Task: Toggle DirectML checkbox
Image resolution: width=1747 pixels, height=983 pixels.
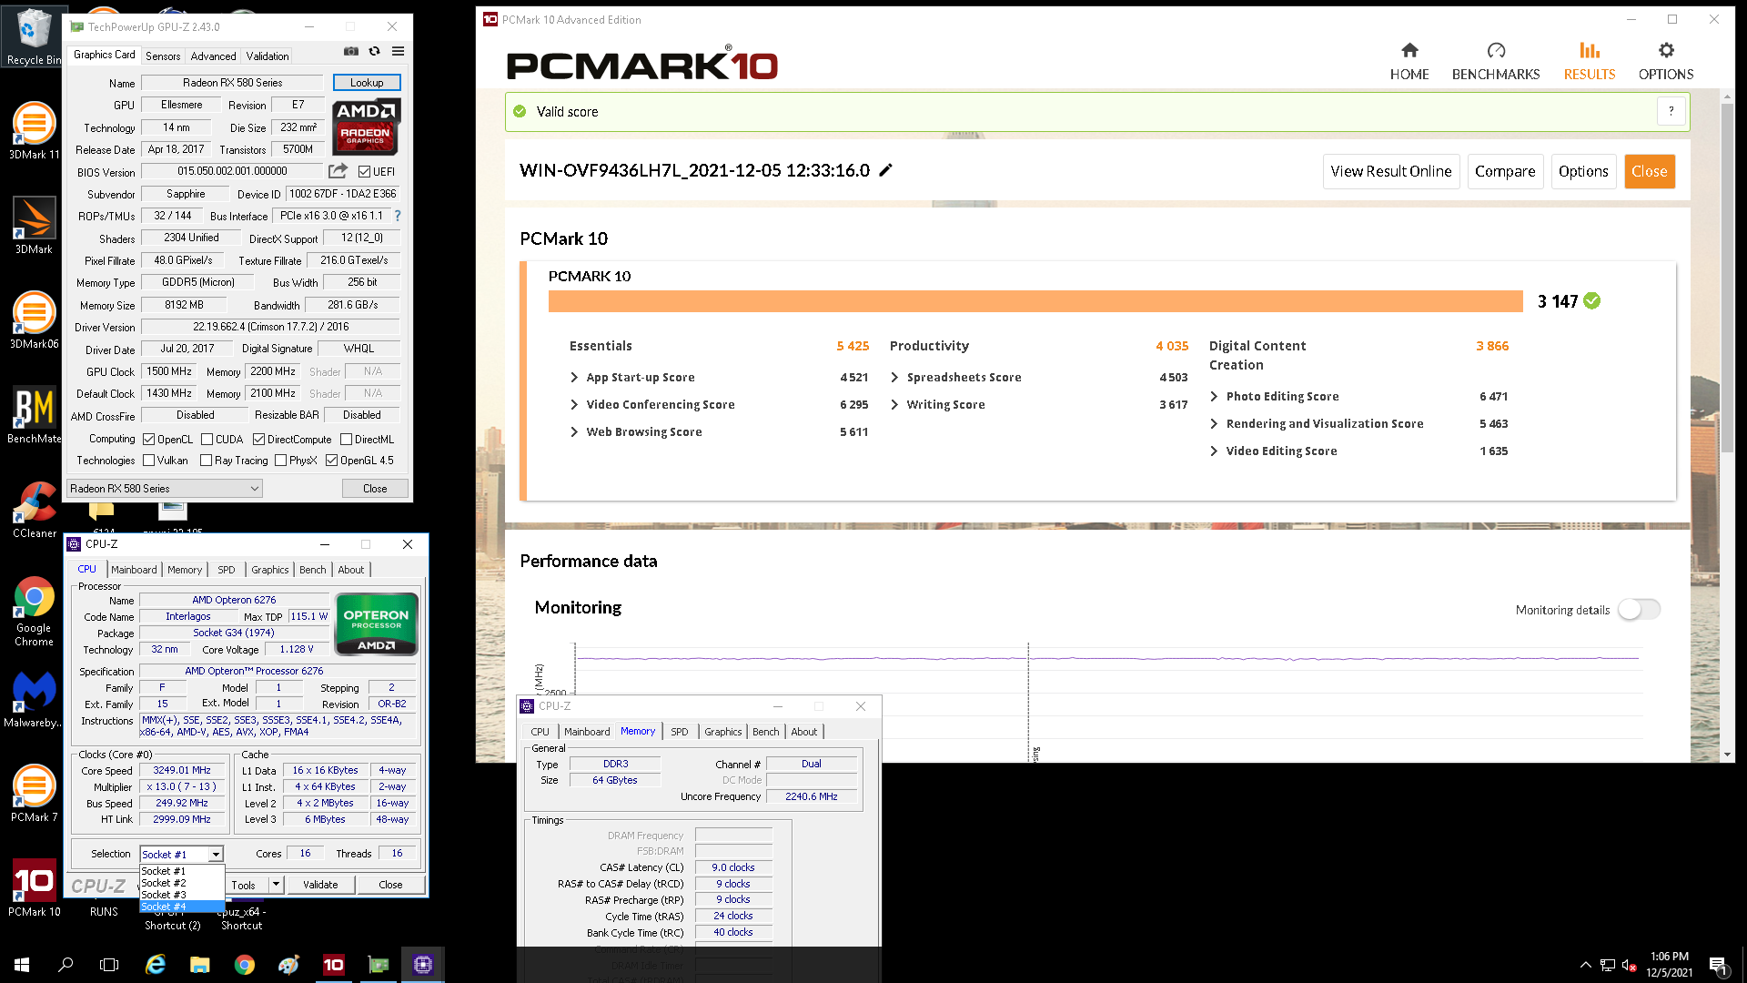Action: [x=346, y=439]
